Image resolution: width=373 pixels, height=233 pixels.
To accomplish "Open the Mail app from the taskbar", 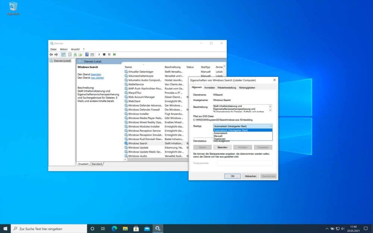I will [x=147, y=229].
